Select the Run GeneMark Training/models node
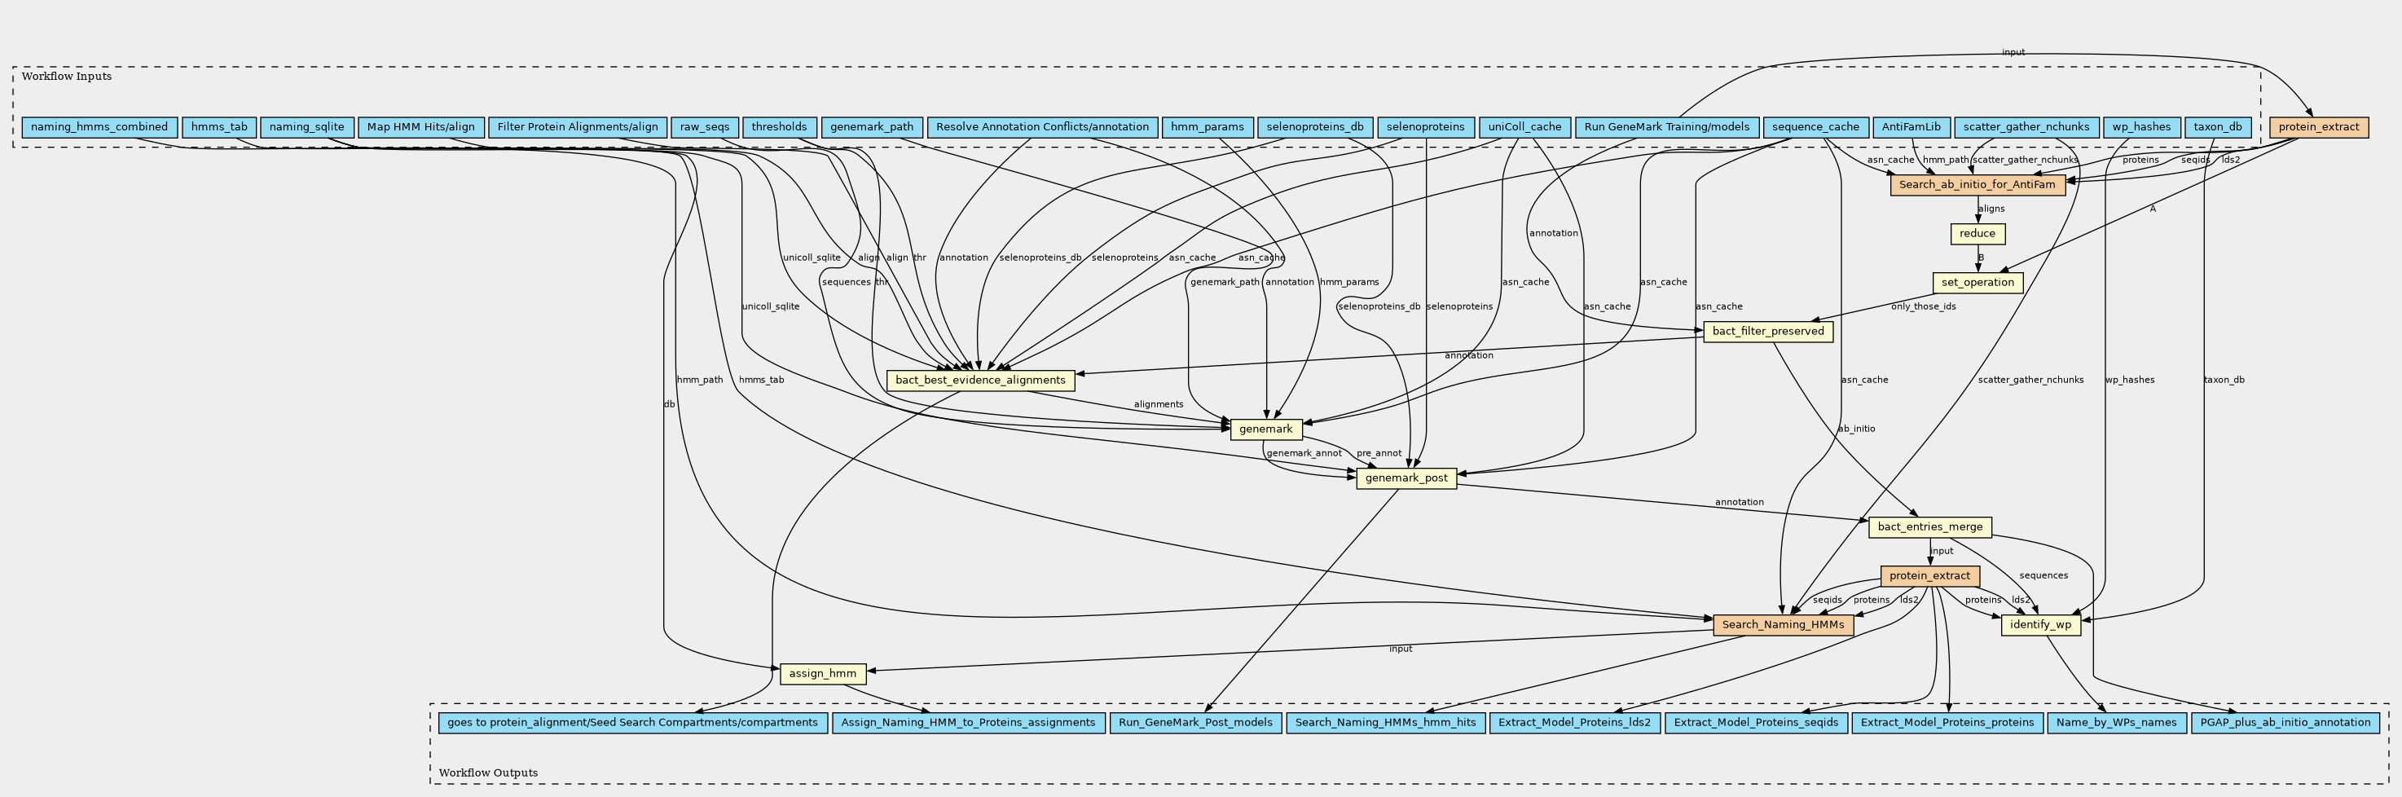Screen dimensions: 2402x797 1666,128
